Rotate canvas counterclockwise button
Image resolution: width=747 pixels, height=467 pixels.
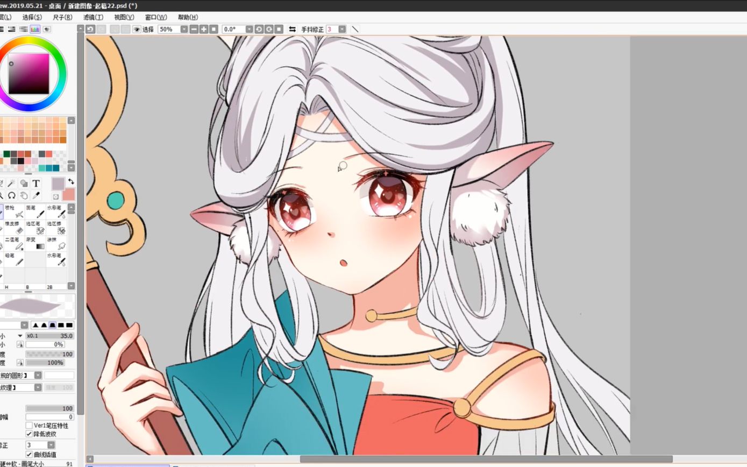(259, 29)
